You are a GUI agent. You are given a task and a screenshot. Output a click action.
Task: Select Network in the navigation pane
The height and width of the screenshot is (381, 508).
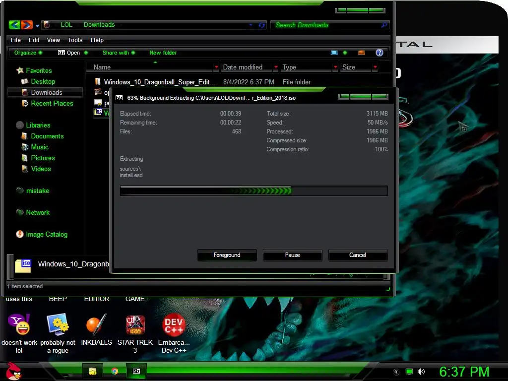pos(38,212)
